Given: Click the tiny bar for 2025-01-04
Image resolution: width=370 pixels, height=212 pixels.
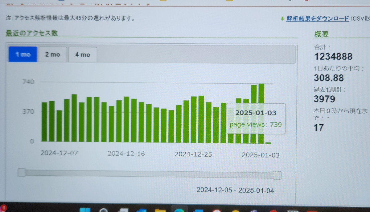Looking at the screenshot, I should click(x=268, y=143).
